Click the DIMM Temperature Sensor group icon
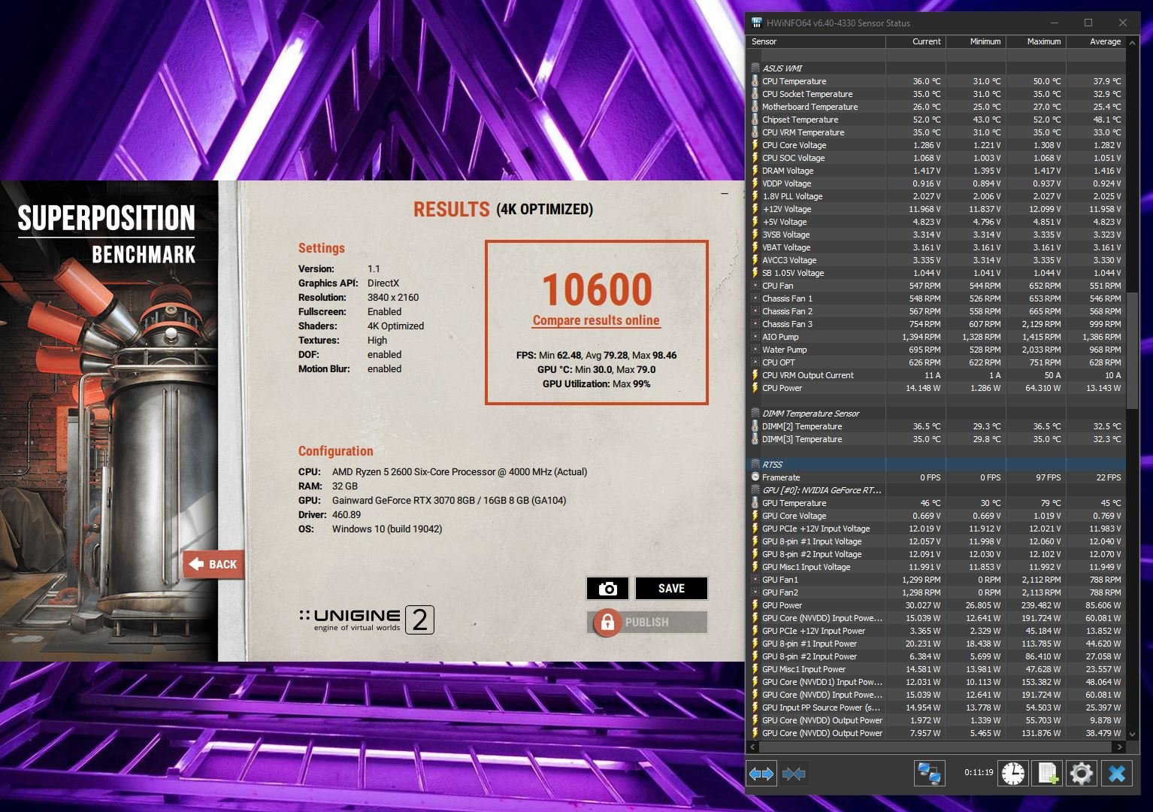 pyautogui.click(x=755, y=414)
